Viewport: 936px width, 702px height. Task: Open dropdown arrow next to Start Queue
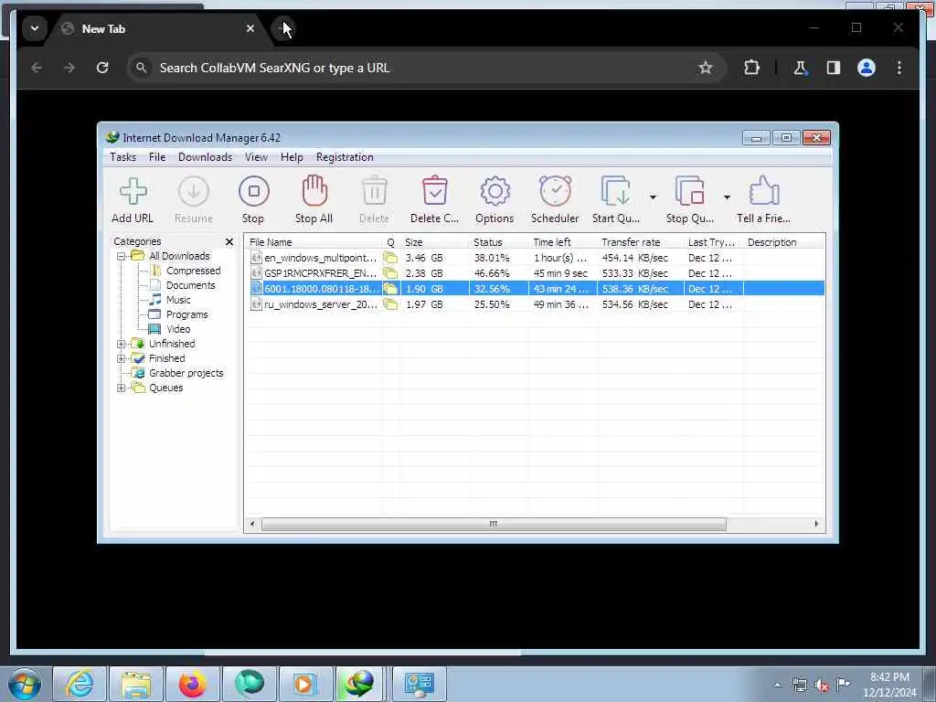pyautogui.click(x=653, y=197)
